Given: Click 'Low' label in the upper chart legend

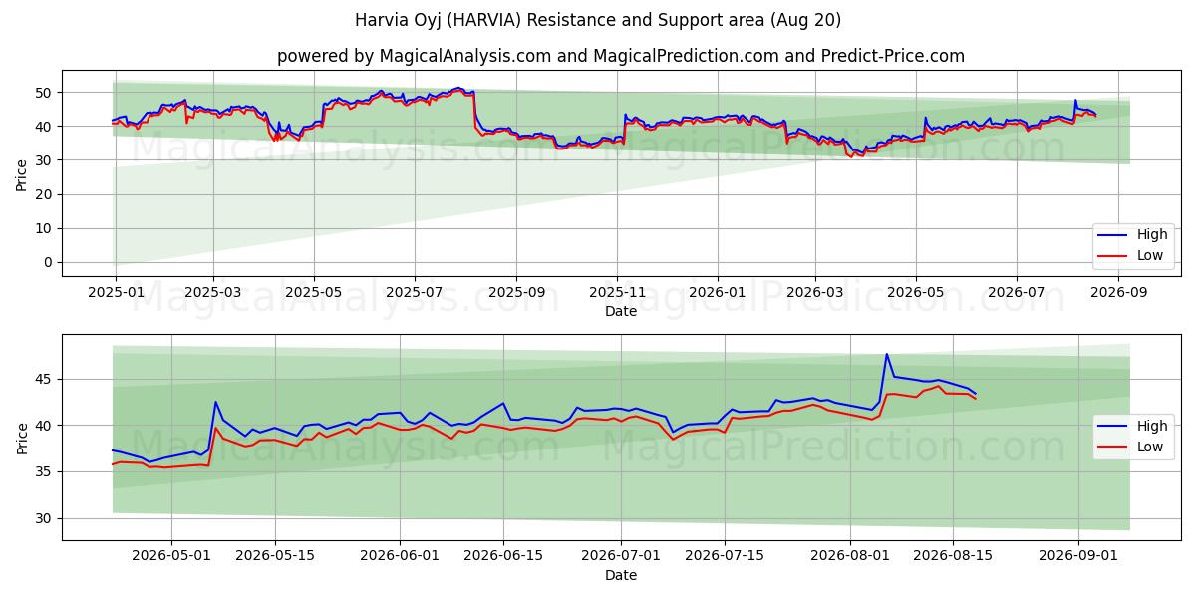Looking at the screenshot, I should 1150,256.
